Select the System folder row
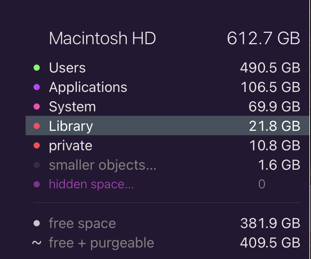Image resolution: width=311 pixels, height=259 pixels. click(72, 107)
